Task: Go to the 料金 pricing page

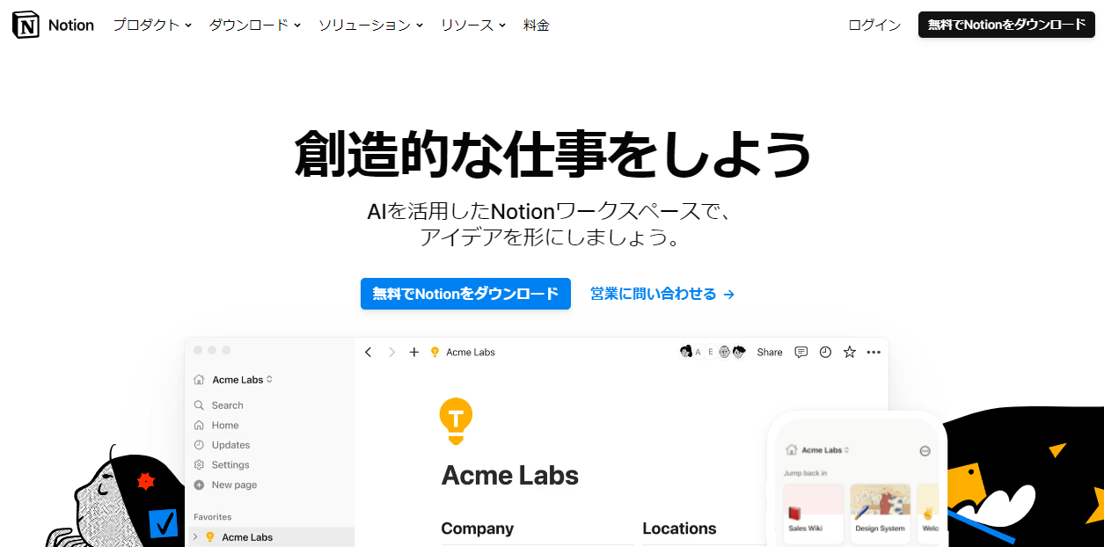Action: coord(537,26)
